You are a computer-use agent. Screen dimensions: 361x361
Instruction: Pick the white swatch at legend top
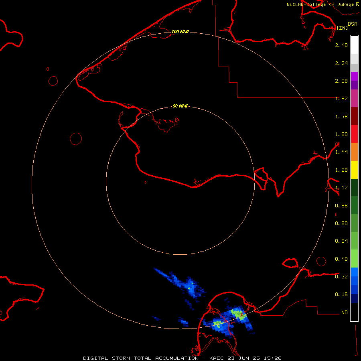pyautogui.click(x=354, y=45)
